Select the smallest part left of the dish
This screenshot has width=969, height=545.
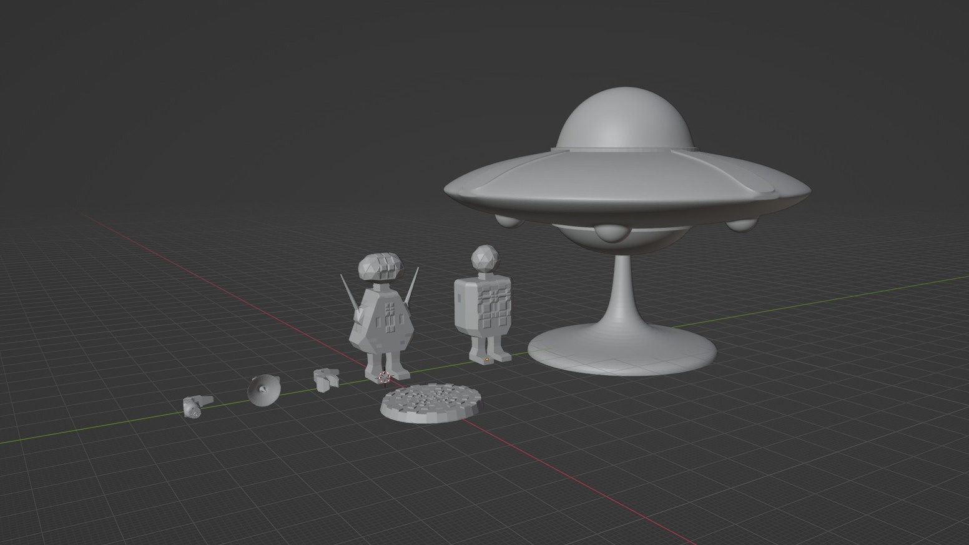click(197, 406)
